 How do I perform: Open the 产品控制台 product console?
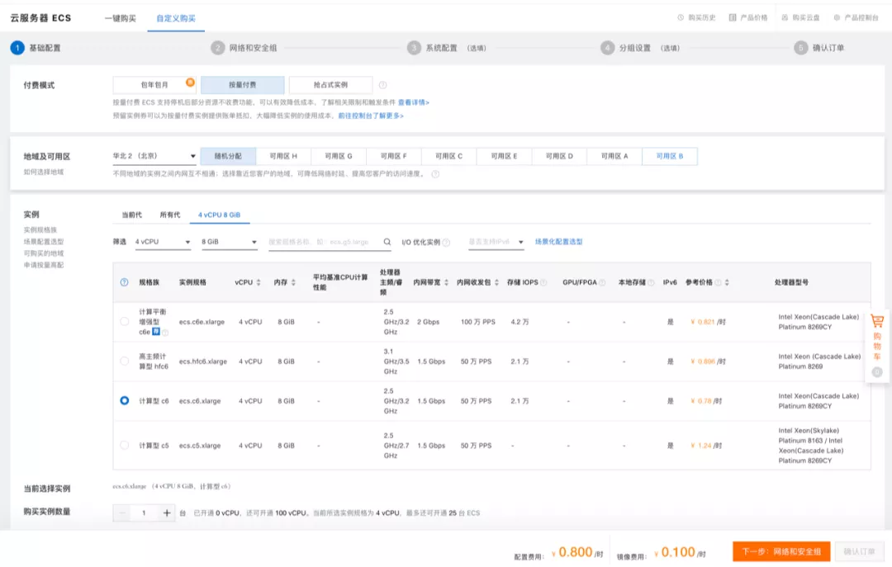coord(856,17)
